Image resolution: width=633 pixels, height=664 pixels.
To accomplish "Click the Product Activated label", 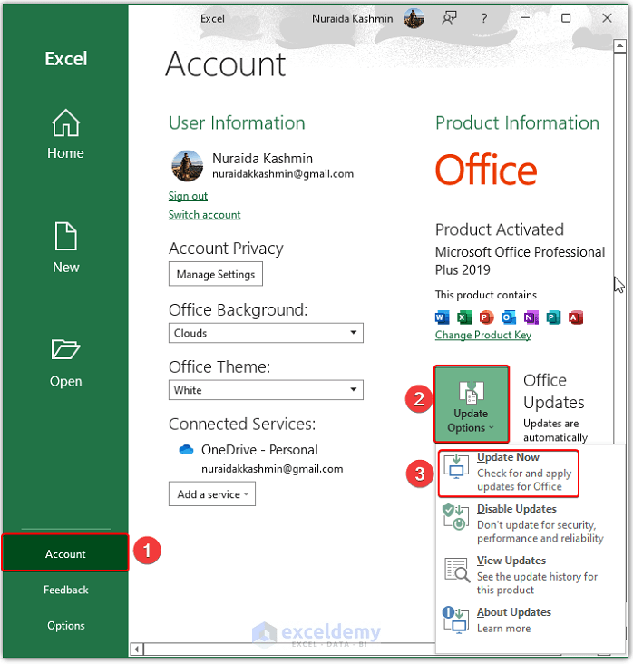I will [500, 229].
